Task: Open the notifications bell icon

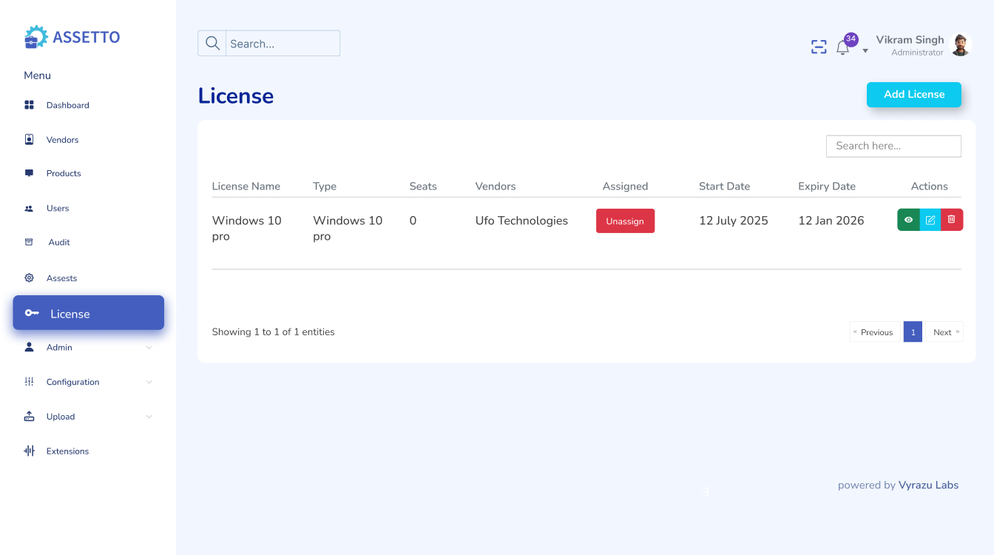Action: tap(842, 48)
